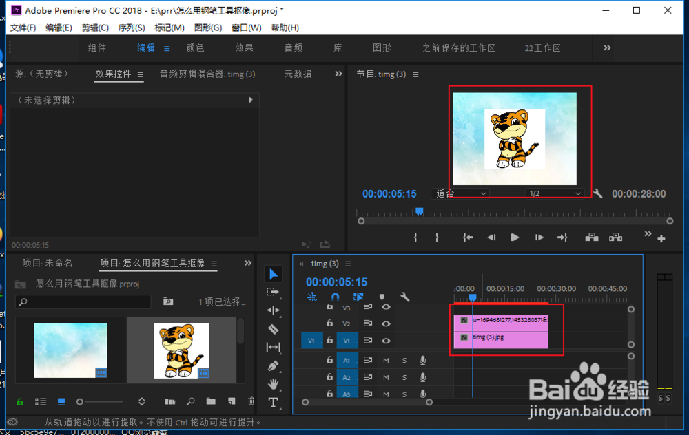This screenshot has width=689, height=435.
Task: Open the 元数据 tab
Action: tap(298, 74)
